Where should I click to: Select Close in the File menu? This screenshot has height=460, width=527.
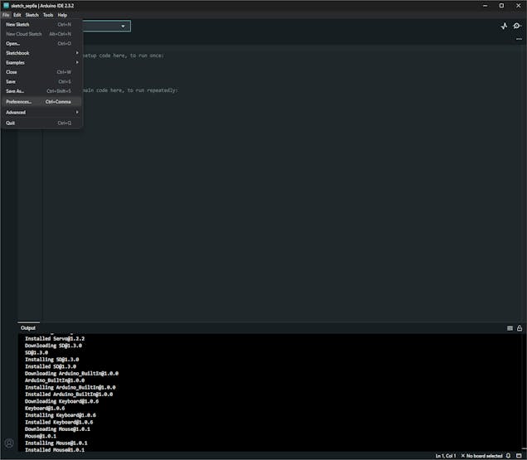click(41, 72)
